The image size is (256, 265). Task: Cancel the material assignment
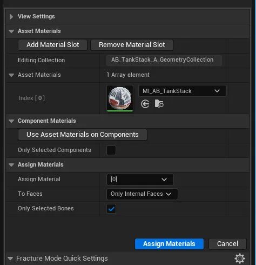227,244
